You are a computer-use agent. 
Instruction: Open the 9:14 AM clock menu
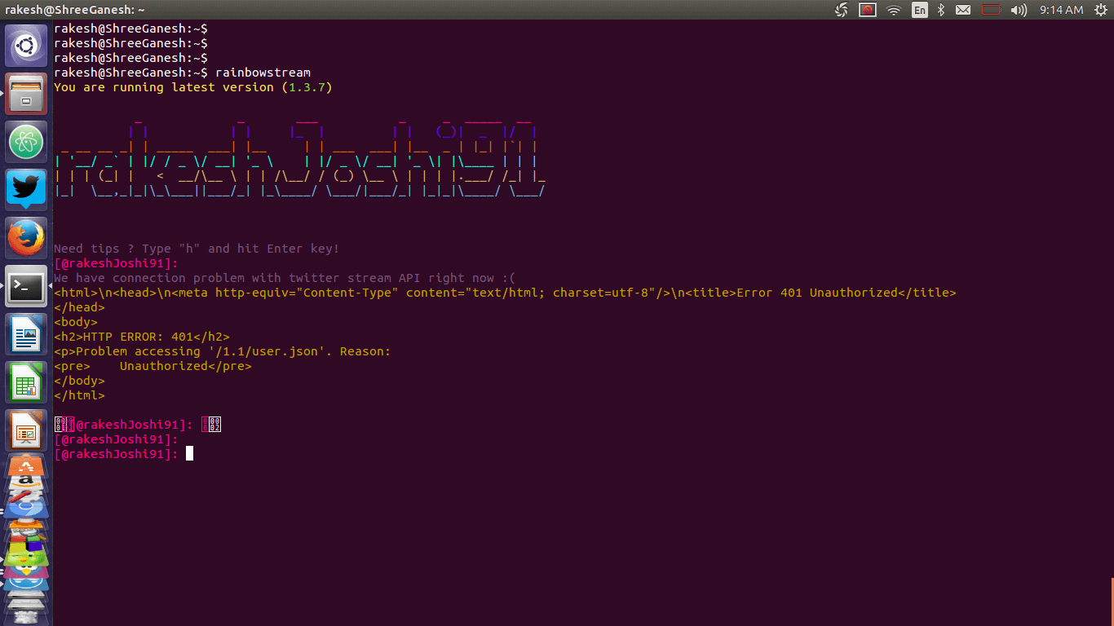1061,10
